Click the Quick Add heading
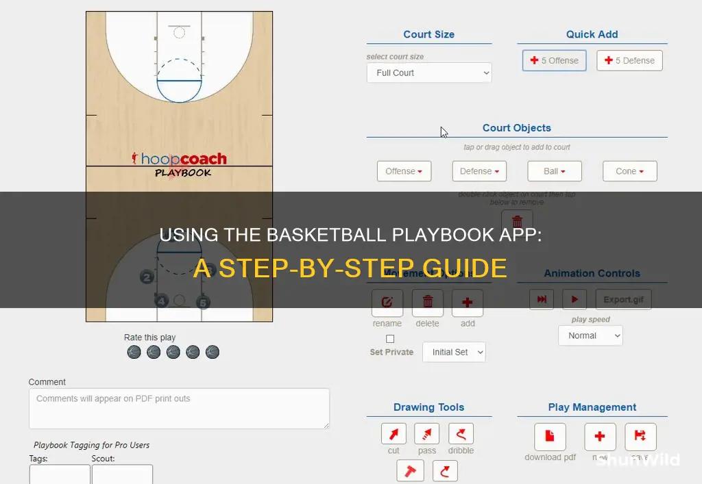The image size is (702, 484). coord(592,34)
